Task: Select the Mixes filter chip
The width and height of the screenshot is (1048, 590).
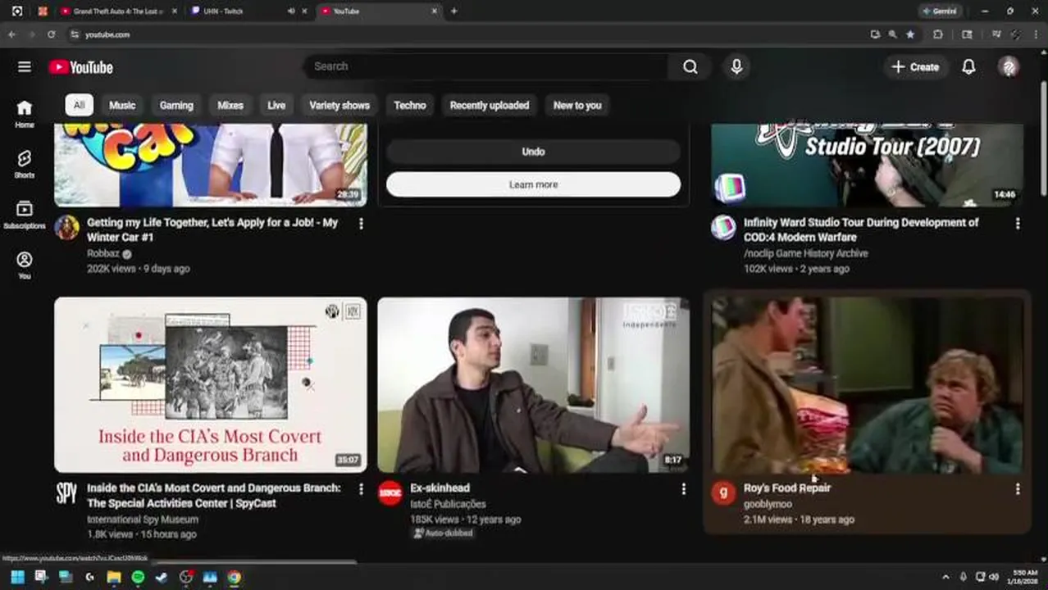Action: coord(230,105)
